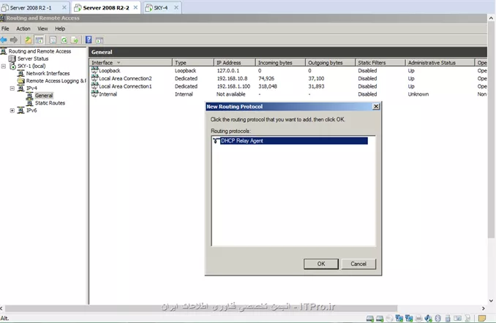
Task: Click the VMware Bluetooth status icon
Action: click(437, 319)
